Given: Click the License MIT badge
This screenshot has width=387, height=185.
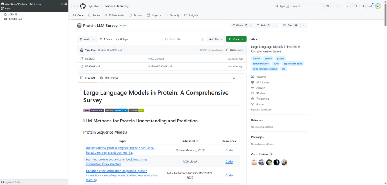Looking at the screenshot, I should click(x=136, y=110).
